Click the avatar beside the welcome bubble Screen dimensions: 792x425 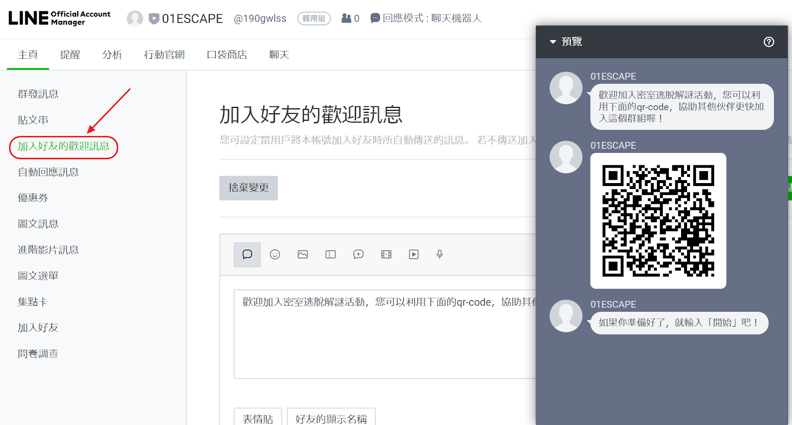(566, 88)
